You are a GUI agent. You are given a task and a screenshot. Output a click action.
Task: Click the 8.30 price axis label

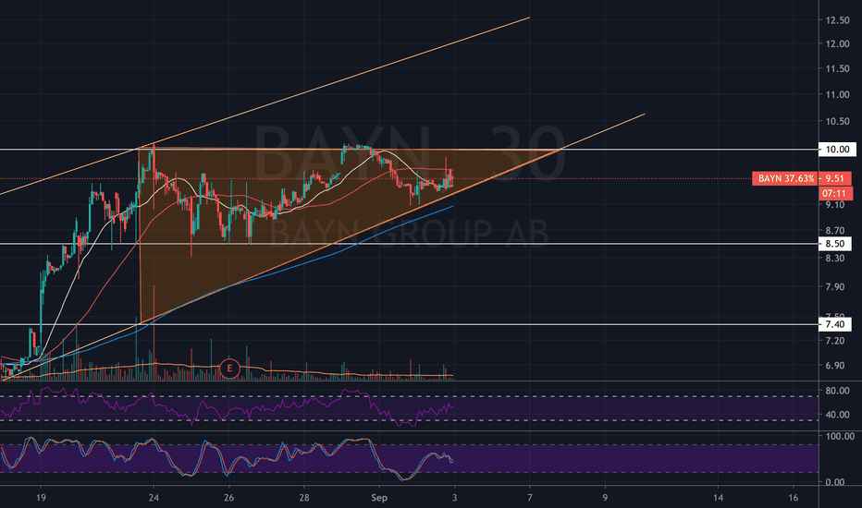834,258
